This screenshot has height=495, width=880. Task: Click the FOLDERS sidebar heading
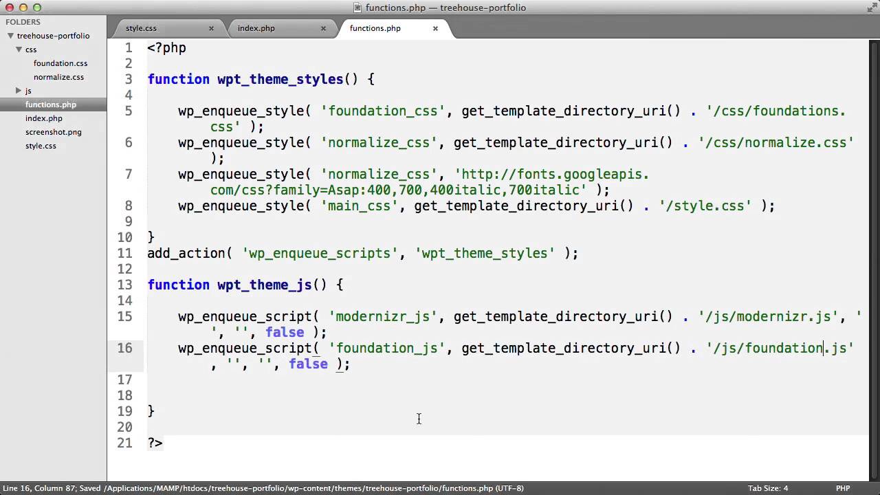tap(23, 22)
